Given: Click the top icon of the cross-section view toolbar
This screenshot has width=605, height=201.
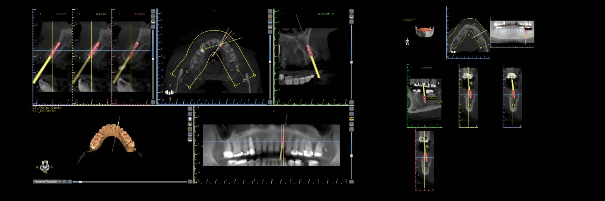Looking at the screenshot, I should coord(153,11).
